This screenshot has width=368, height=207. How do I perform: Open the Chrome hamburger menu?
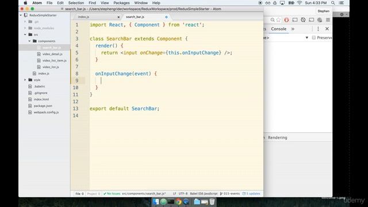tap(328, 20)
